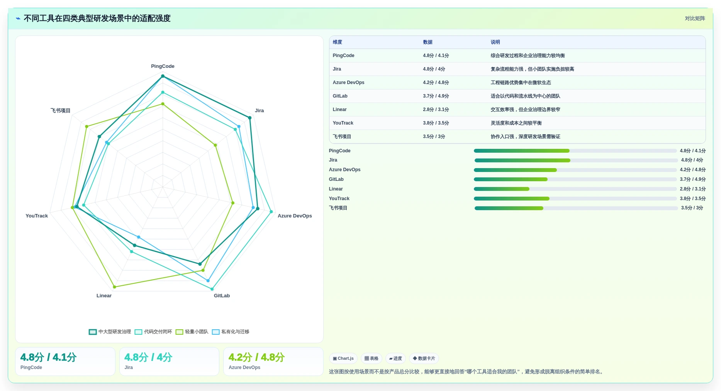Image resolution: width=721 pixels, height=391 pixels.
Task: Click the 维度 column header
Action: 338,42
